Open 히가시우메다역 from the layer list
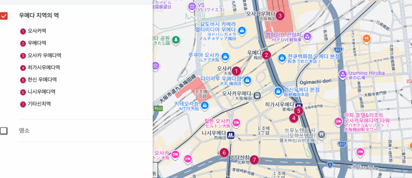The height and width of the screenshot is (178, 412). point(43,68)
